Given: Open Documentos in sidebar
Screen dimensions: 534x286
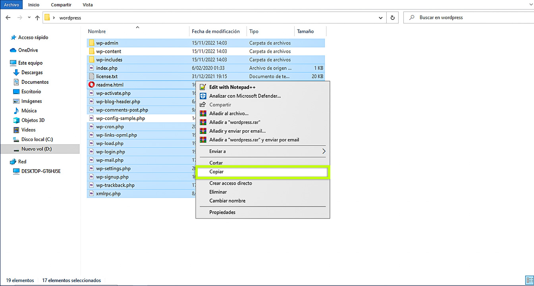Looking at the screenshot, I should pos(35,82).
